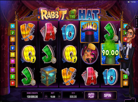Start a spin with the SPIN button

pos(107,95)
